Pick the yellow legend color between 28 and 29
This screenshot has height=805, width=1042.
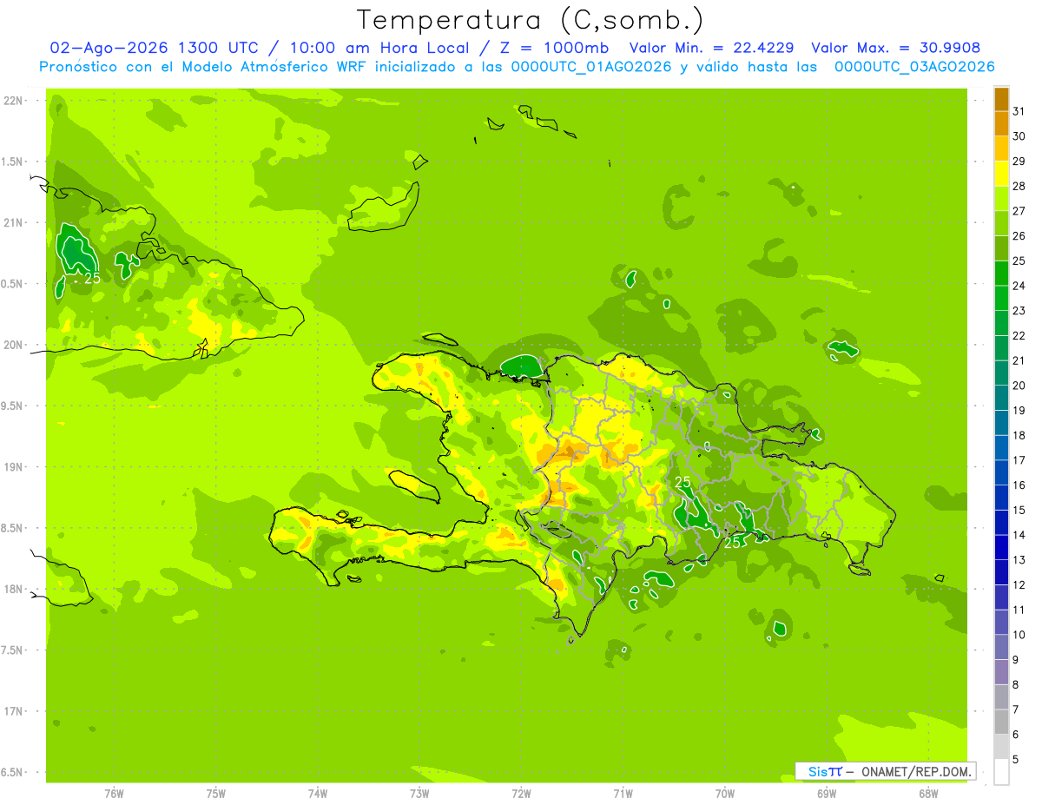click(1001, 174)
